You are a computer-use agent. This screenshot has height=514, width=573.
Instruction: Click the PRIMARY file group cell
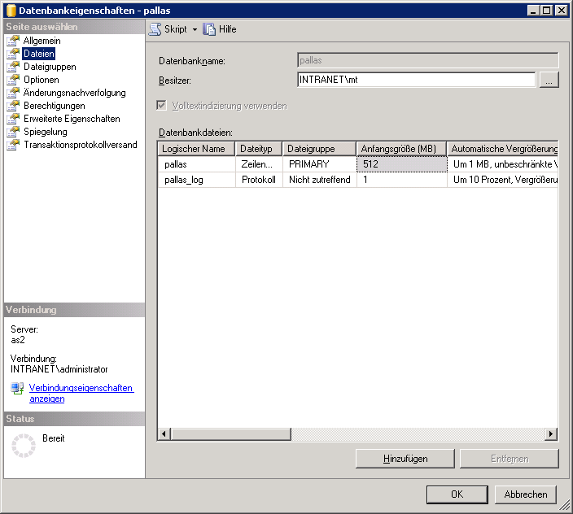pos(320,164)
